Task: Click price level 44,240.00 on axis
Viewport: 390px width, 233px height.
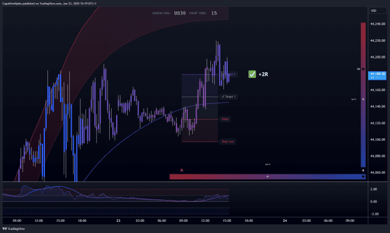Action: pyautogui.click(x=378, y=24)
